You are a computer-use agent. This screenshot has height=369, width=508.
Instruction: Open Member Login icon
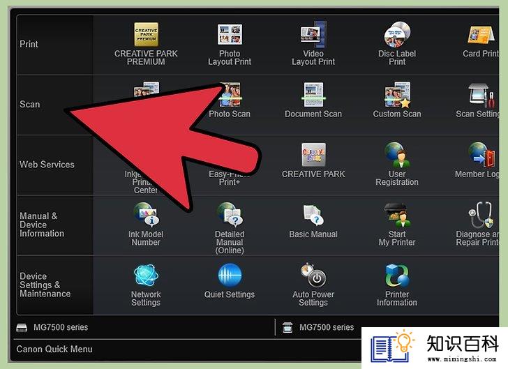point(481,155)
